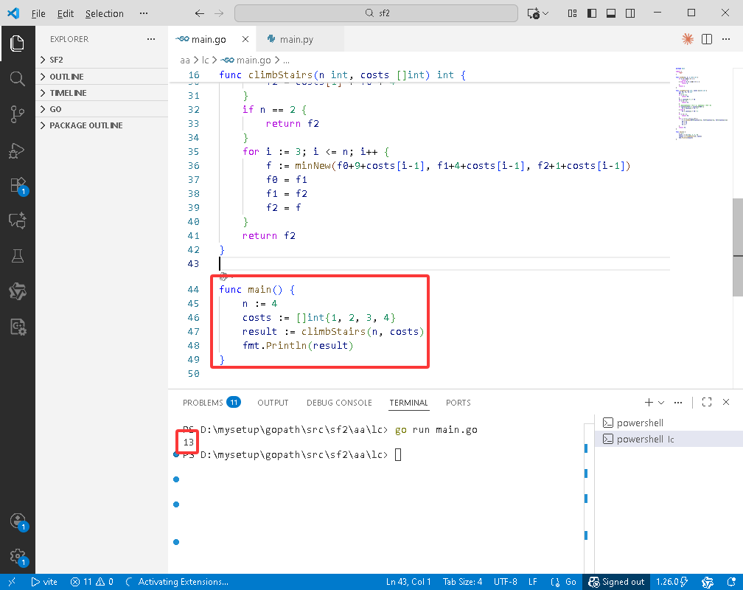This screenshot has height=590, width=743.
Task: Open Explorer Views and More Actions
Action: tap(151, 39)
